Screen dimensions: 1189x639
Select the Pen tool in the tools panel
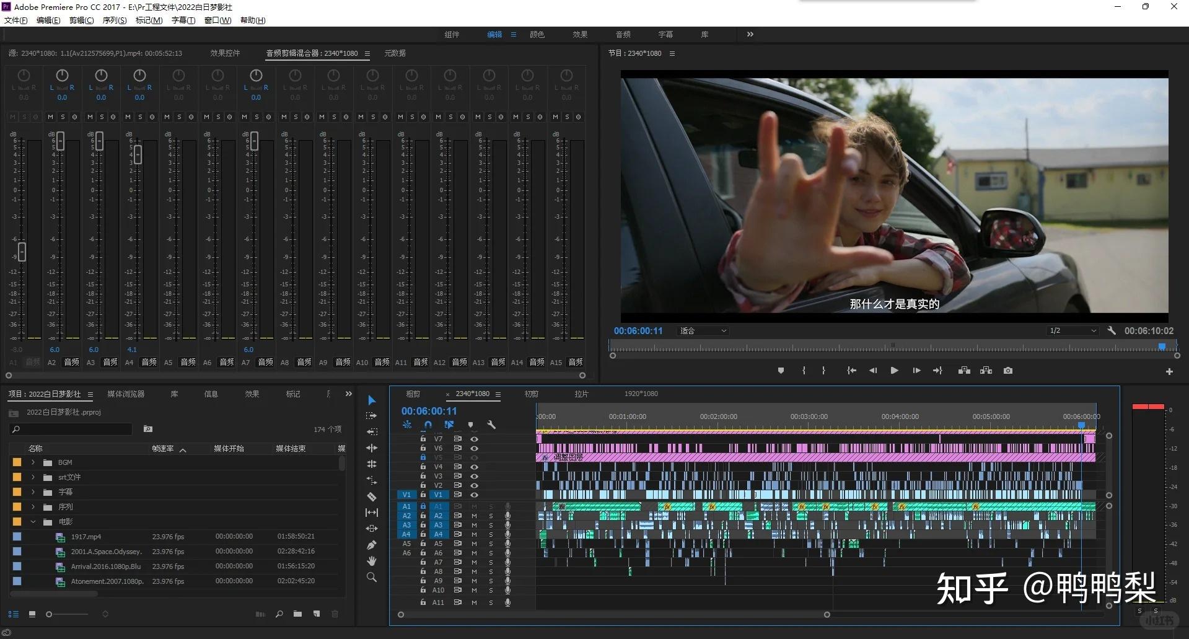click(x=372, y=545)
